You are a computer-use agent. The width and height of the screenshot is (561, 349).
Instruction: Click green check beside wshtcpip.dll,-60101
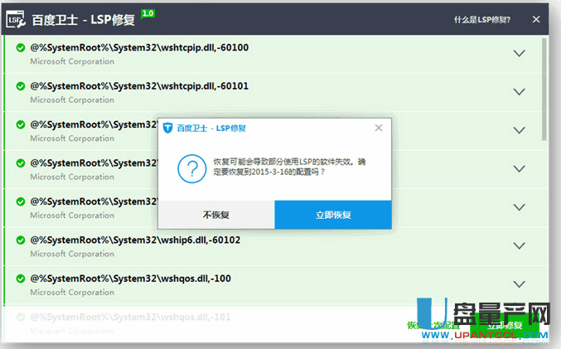click(x=21, y=86)
